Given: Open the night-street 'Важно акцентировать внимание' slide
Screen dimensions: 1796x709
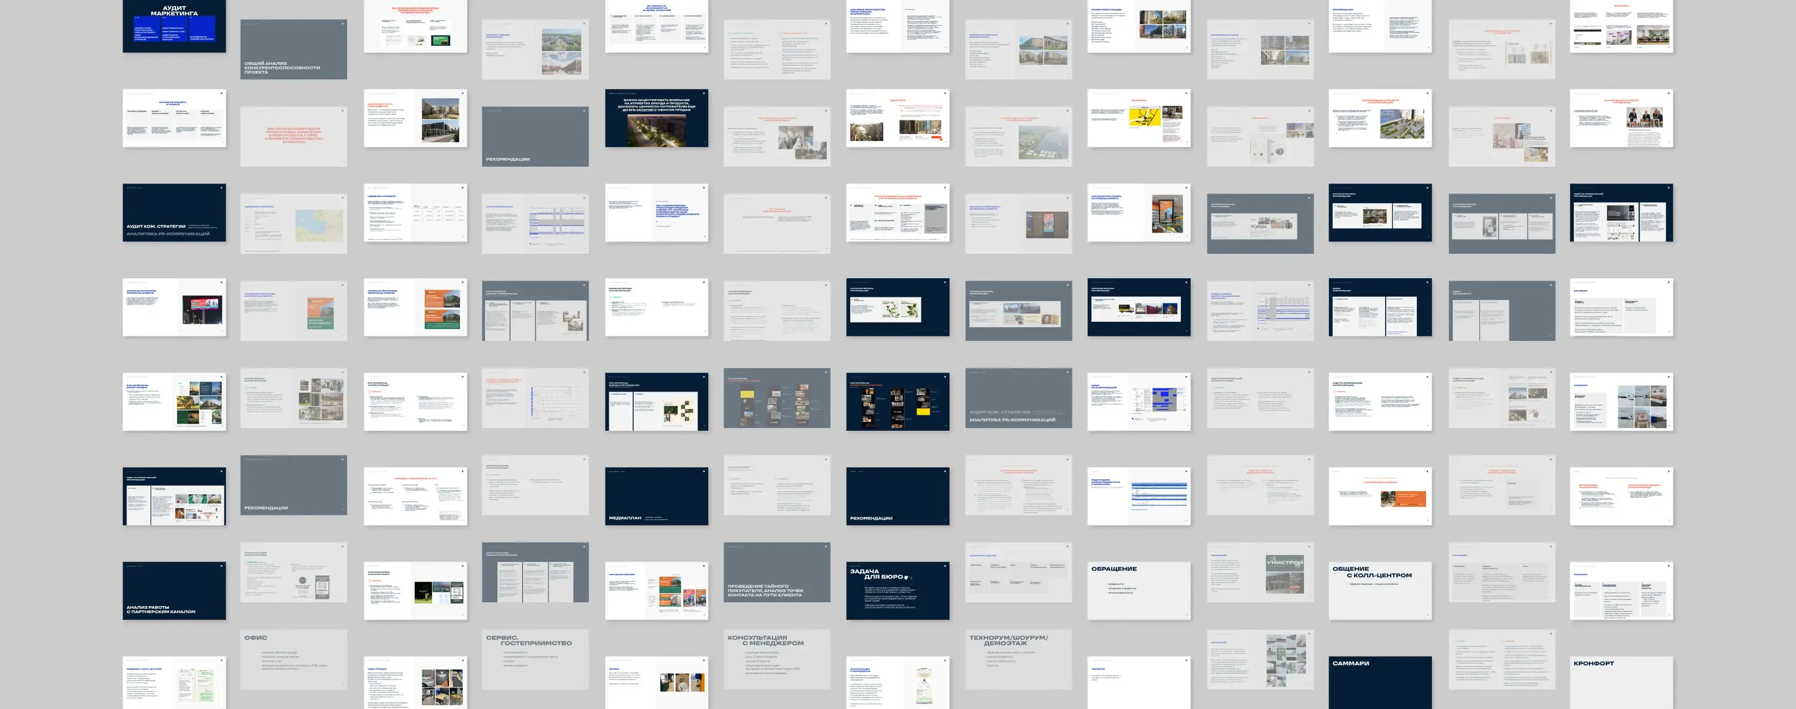Looking at the screenshot, I should tap(656, 118).
